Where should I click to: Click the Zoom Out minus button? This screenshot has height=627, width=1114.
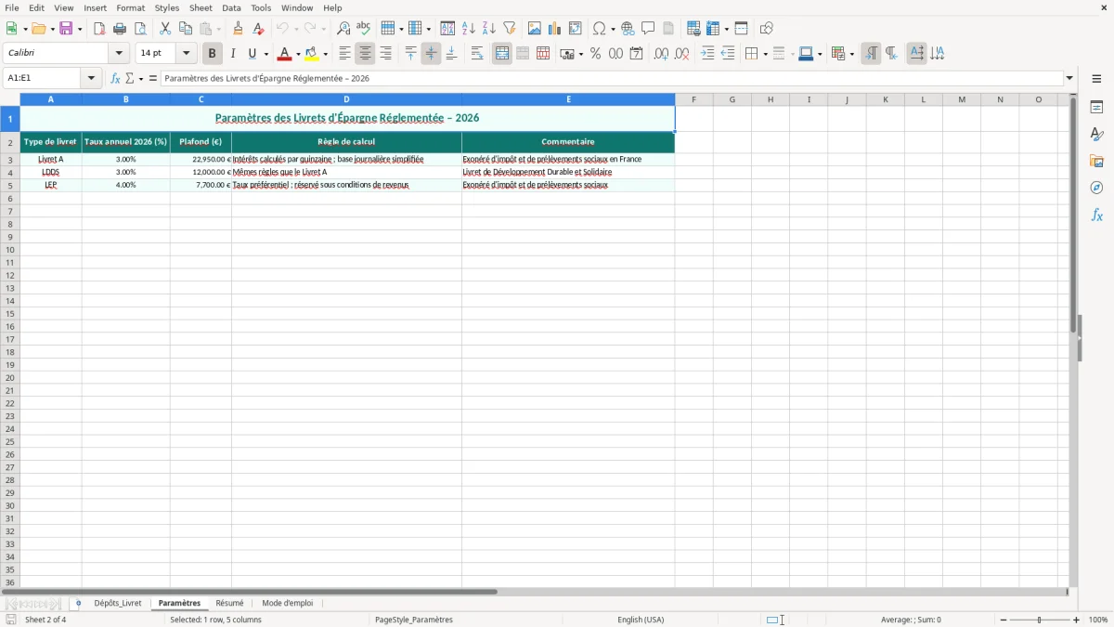tap(1004, 620)
